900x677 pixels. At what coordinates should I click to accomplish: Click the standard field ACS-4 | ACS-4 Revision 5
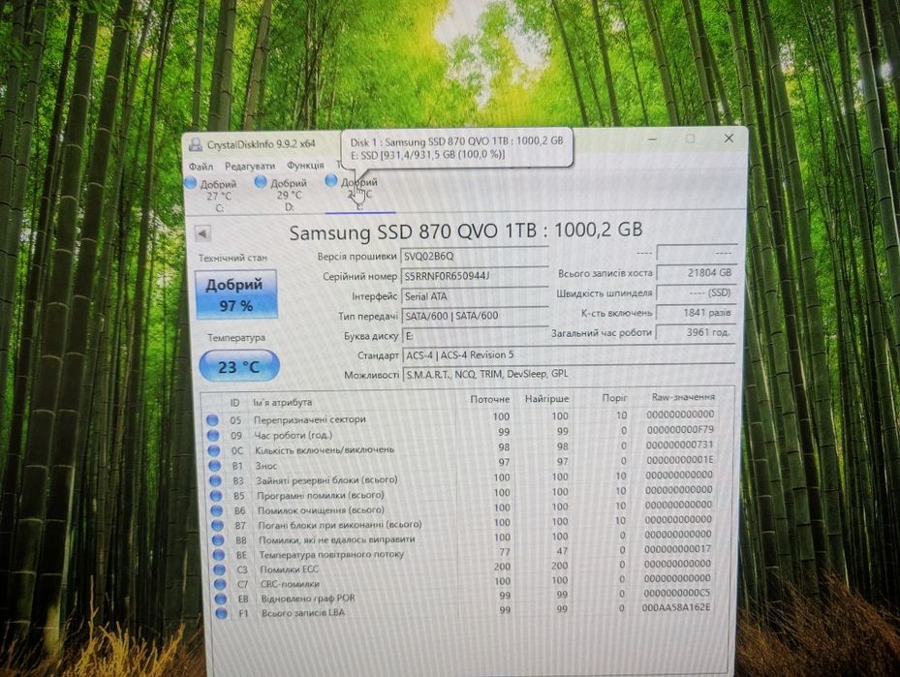pyautogui.click(x=569, y=355)
